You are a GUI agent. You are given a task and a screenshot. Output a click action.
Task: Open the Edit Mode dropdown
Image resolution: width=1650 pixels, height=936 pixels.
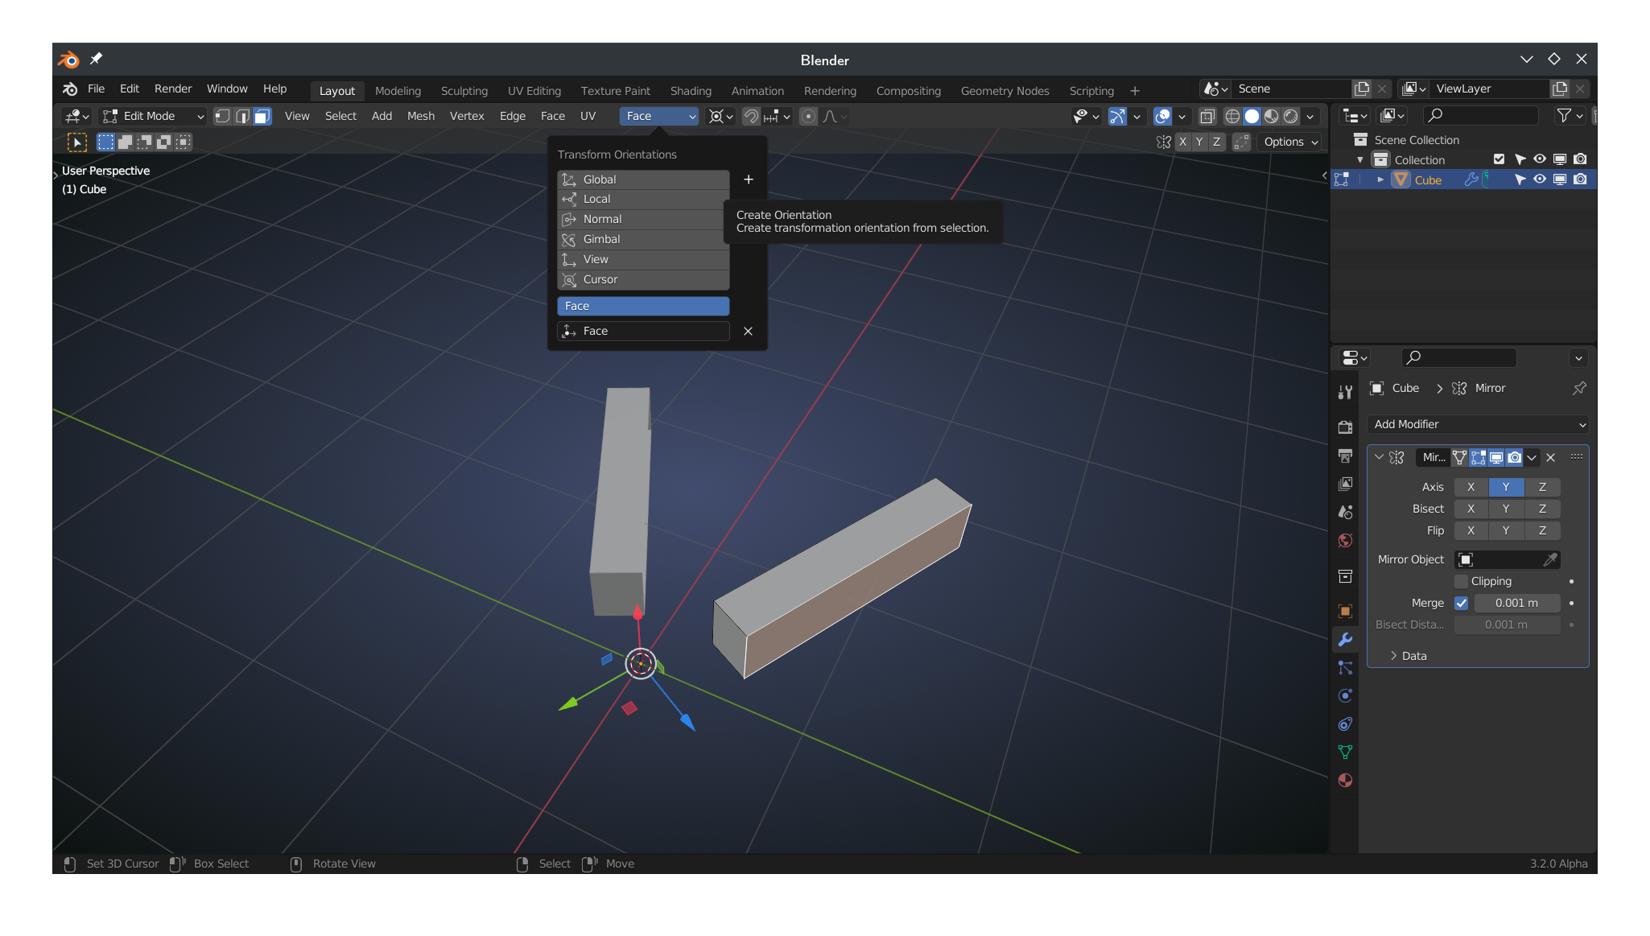(x=154, y=117)
